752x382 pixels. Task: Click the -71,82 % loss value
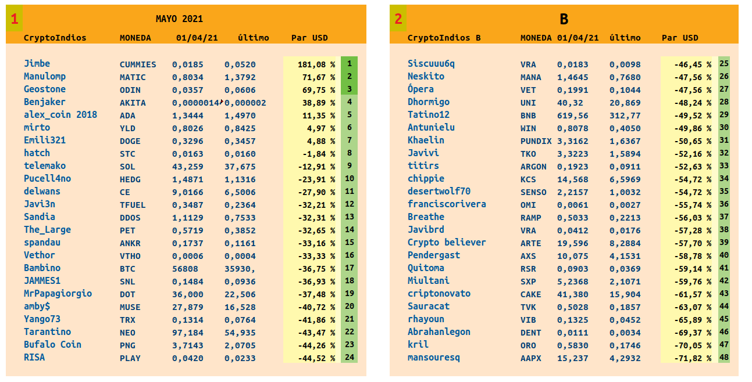[693, 358]
